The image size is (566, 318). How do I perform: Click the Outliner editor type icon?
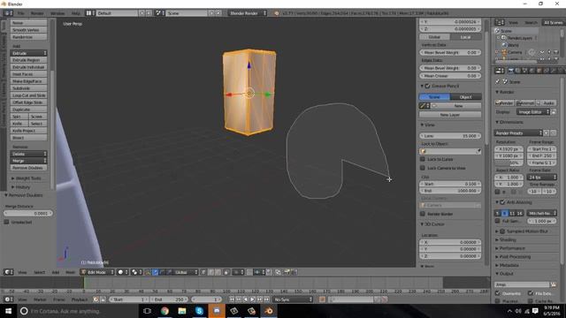500,22
